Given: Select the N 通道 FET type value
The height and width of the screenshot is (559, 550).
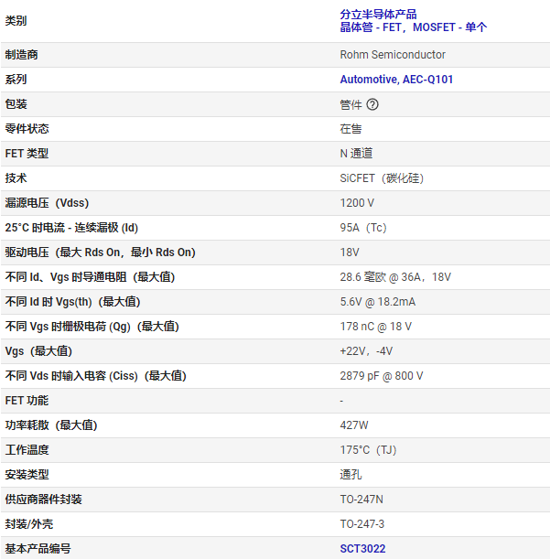Looking at the screenshot, I should [356, 154].
